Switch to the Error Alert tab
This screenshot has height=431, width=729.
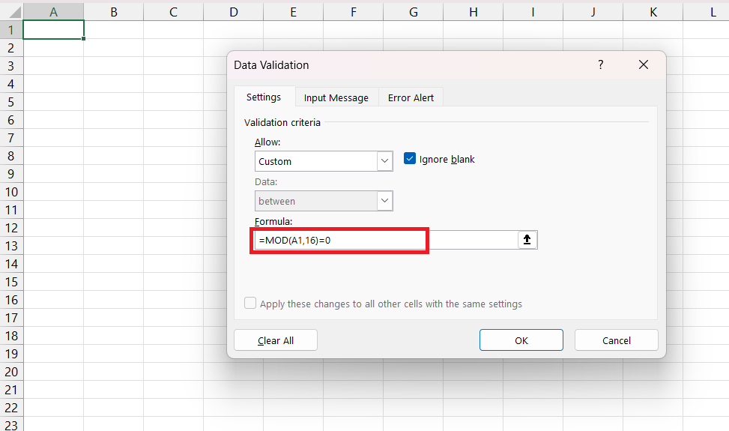click(x=411, y=97)
